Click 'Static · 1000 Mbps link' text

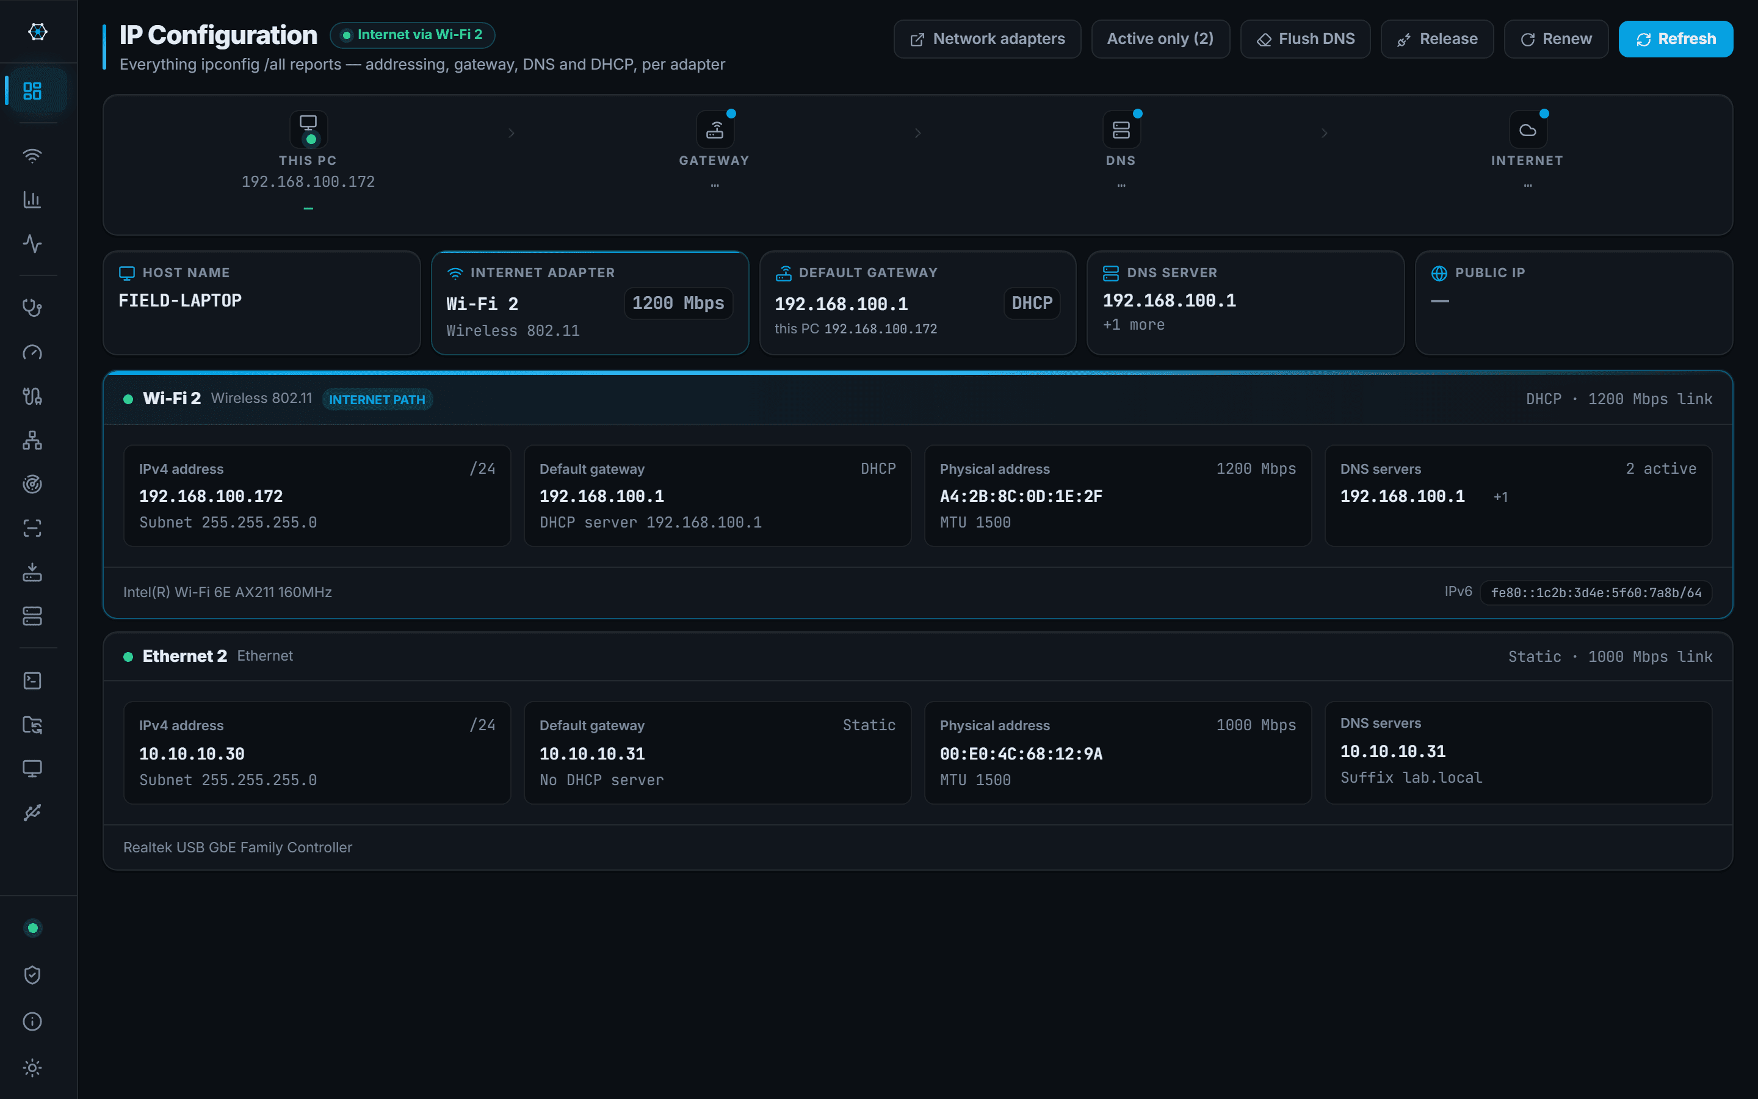point(1610,656)
